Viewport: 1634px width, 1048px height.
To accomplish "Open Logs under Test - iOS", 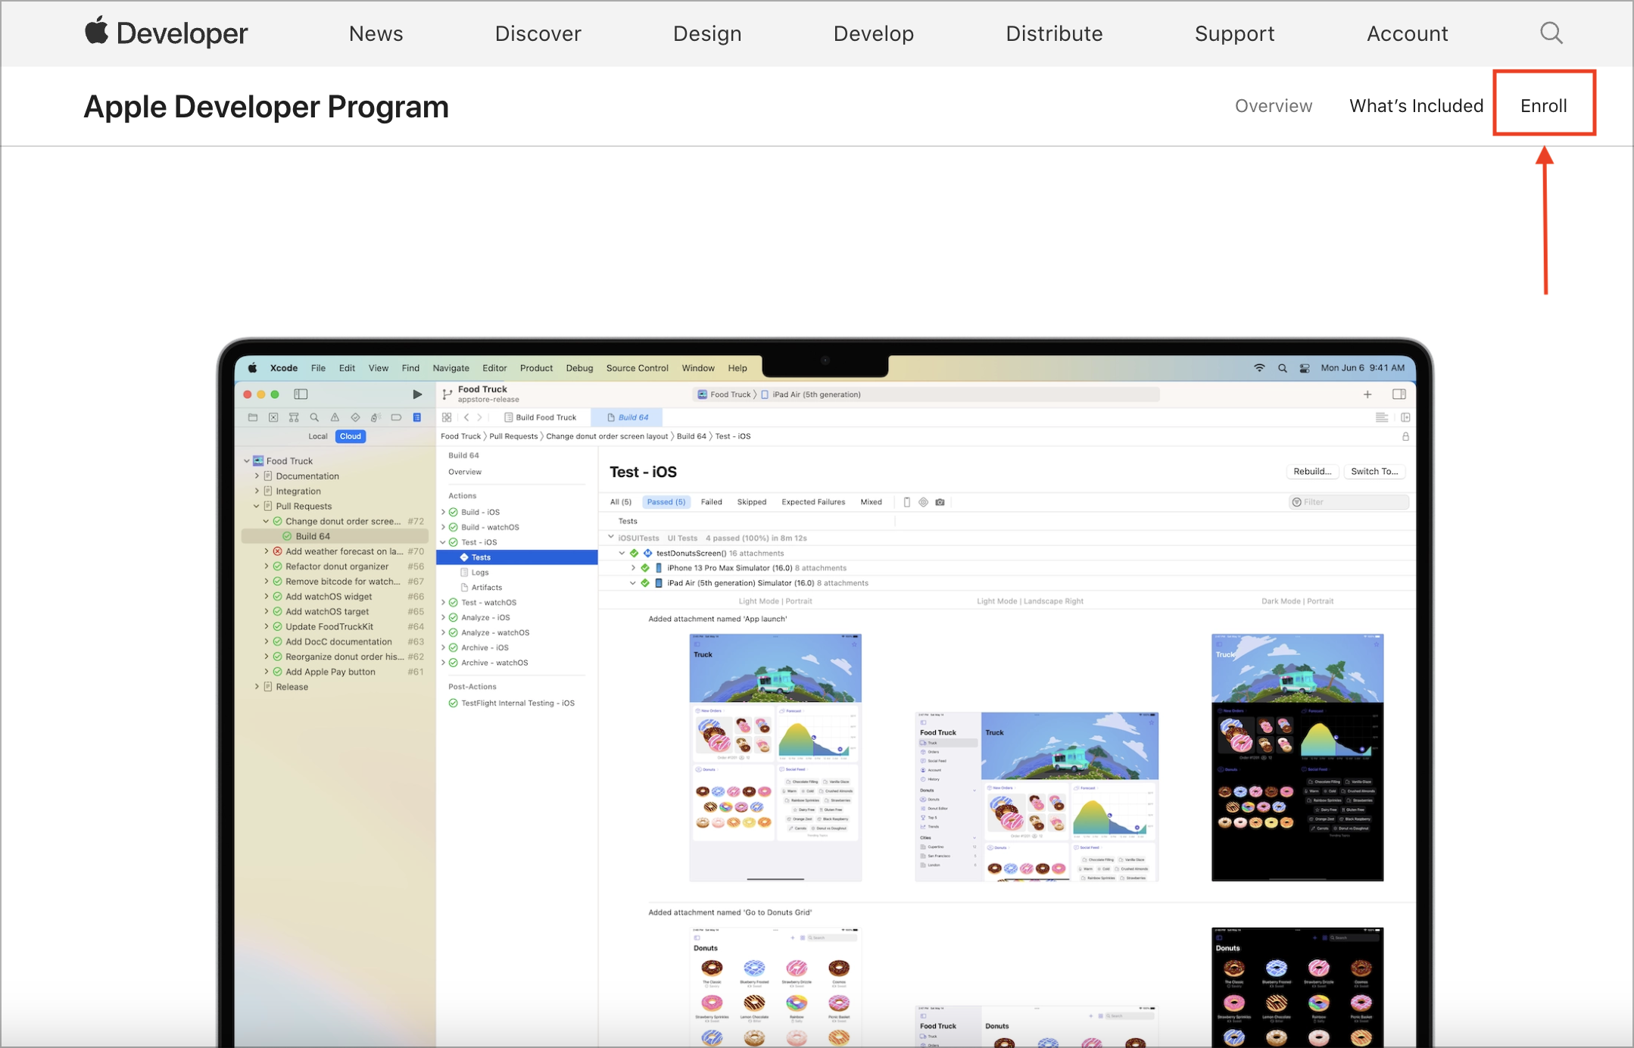I will (x=480, y=572).
